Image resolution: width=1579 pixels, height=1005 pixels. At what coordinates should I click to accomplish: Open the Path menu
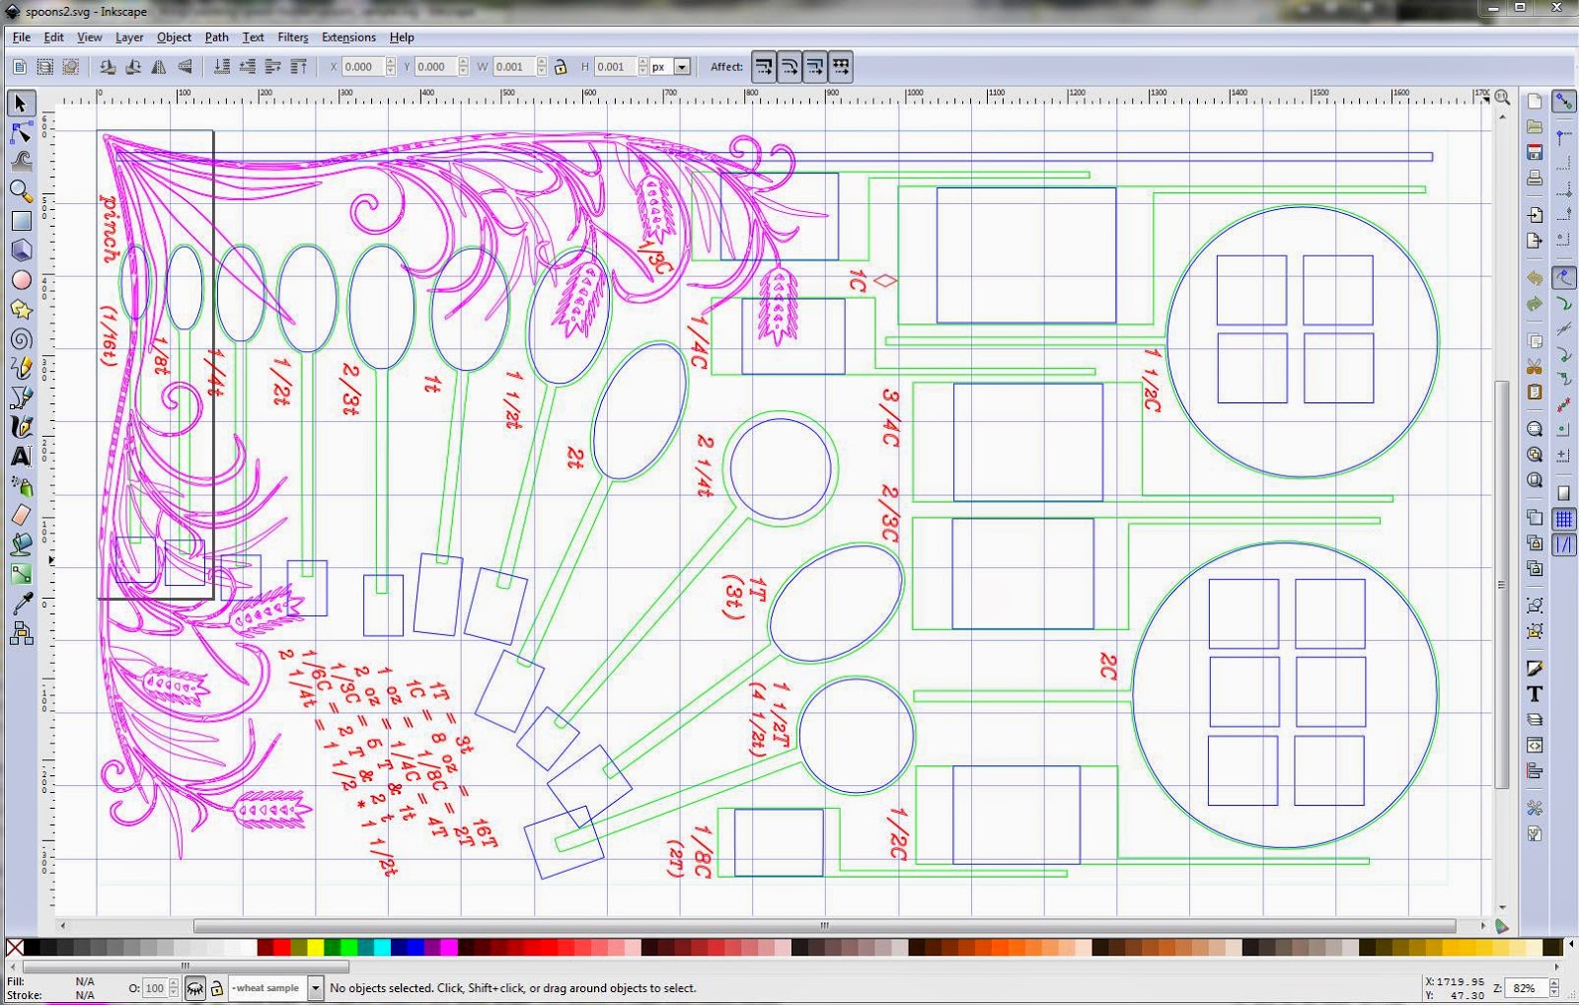(216, 37)
